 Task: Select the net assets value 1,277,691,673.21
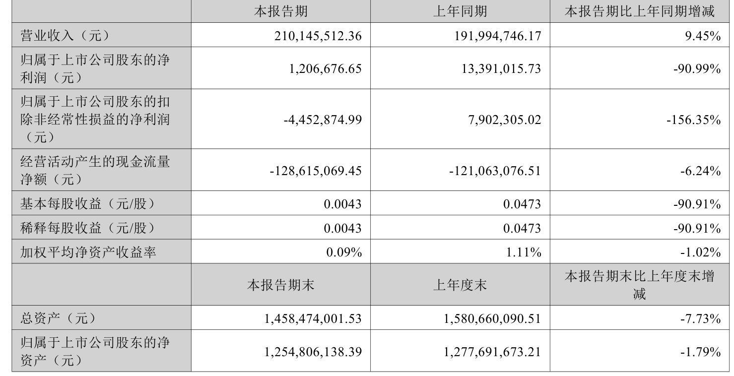492,351
